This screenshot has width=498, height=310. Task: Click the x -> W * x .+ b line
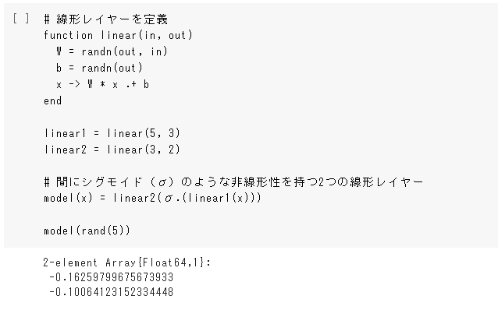click(102, 84)
